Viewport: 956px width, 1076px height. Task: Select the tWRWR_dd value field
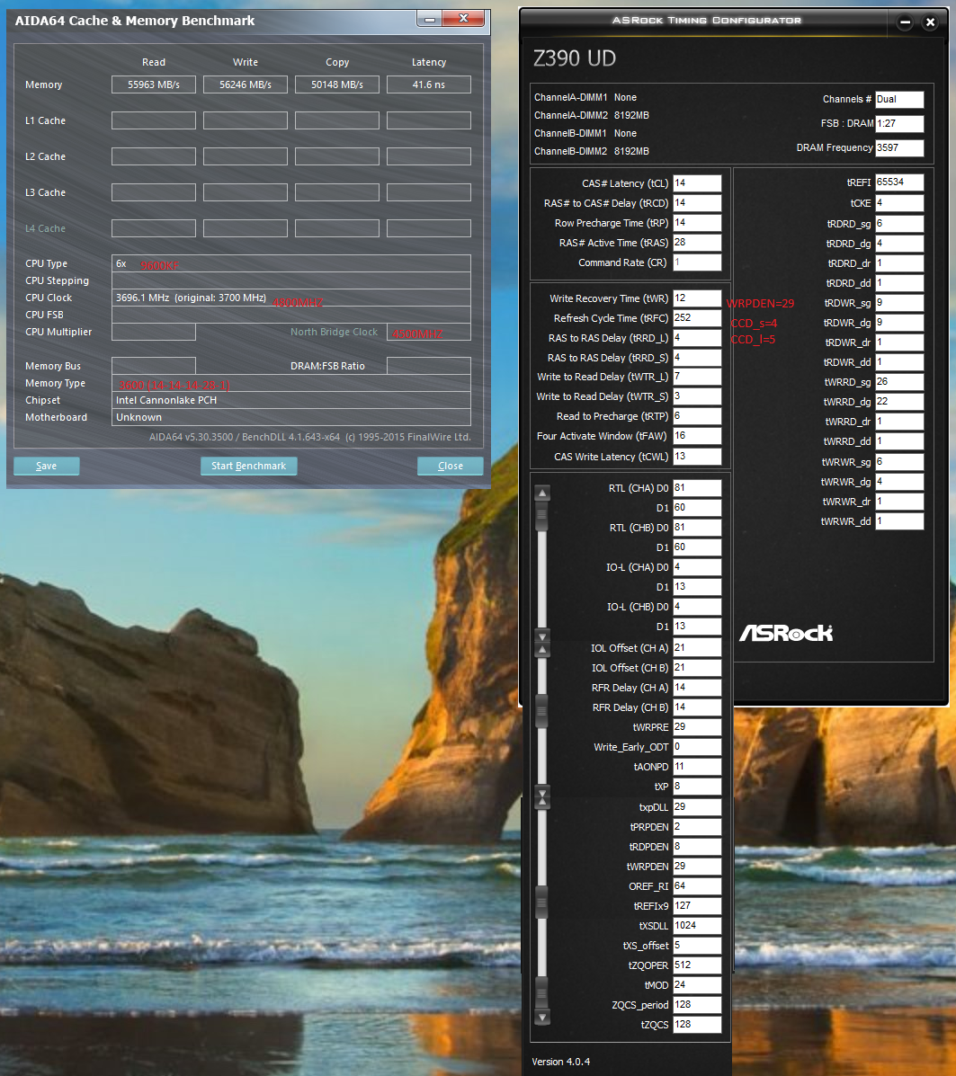899,521
